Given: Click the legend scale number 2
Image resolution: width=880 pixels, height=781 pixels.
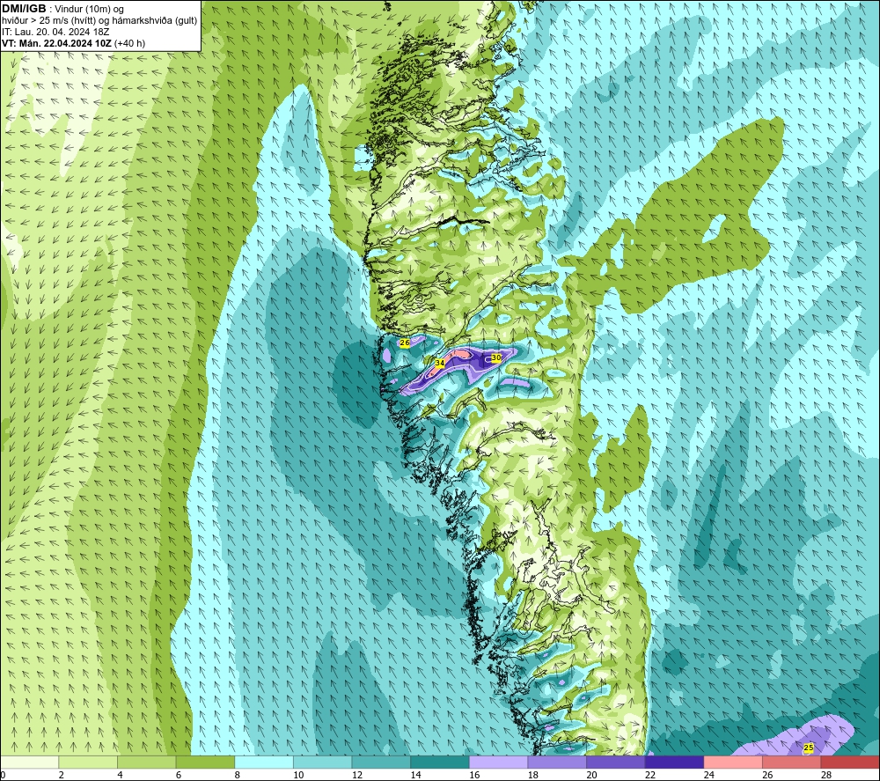Looking at the screenshot, I should pyautogui.click(x=62, y=775).
